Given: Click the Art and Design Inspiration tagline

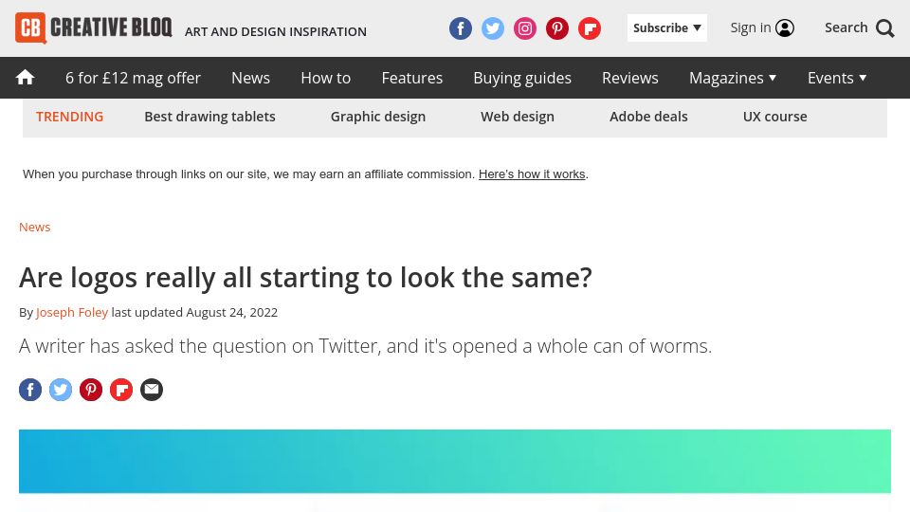Looking at the screenshot, I should [x=276, y=32].
